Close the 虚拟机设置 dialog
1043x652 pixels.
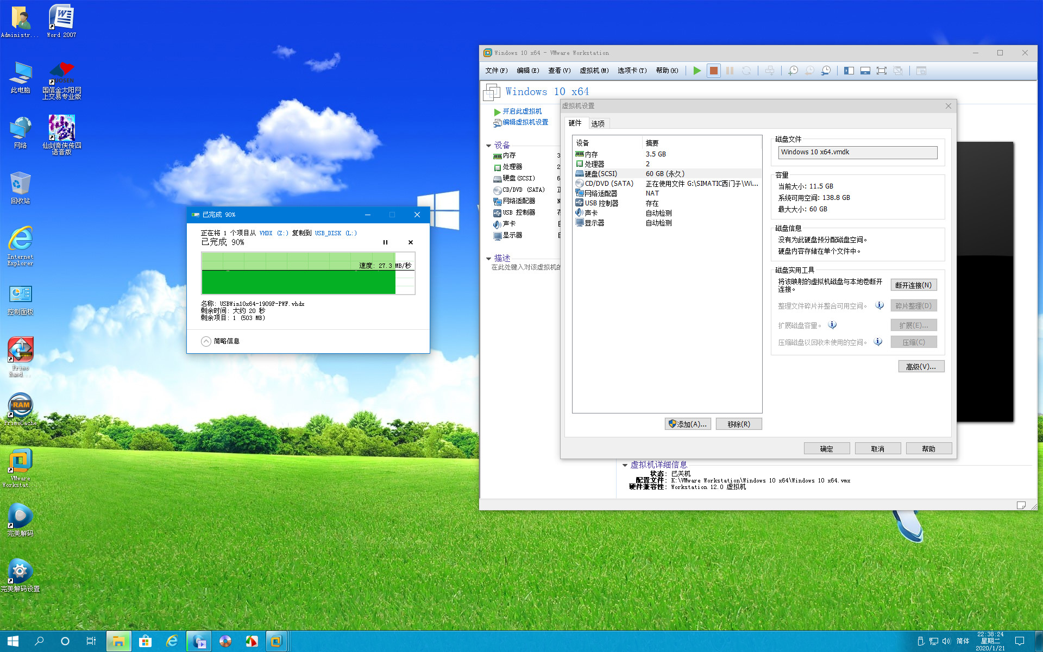(x=948, y=106)
